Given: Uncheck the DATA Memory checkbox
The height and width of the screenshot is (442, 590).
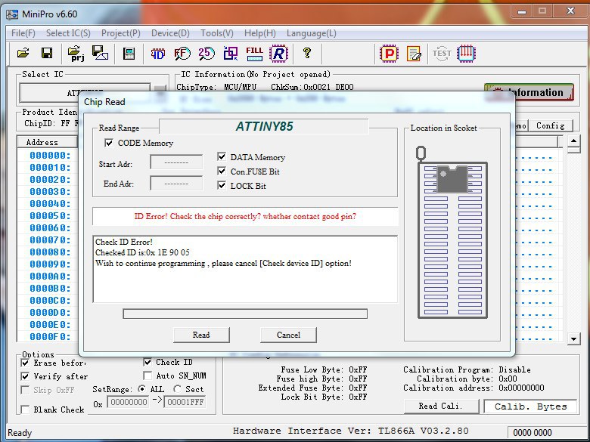Looking at the screenshot, I should click(x=222, y=156).
